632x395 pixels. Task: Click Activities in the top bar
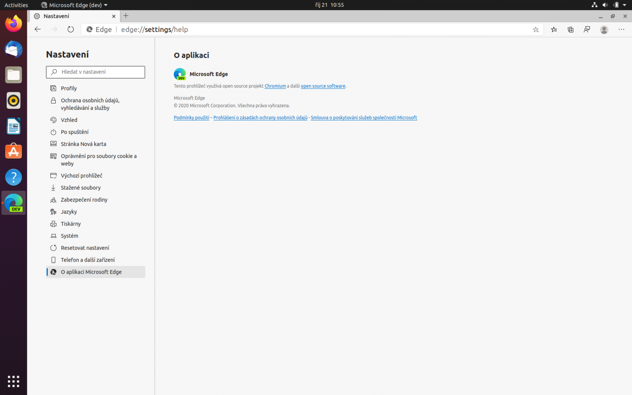pos(16,5)
